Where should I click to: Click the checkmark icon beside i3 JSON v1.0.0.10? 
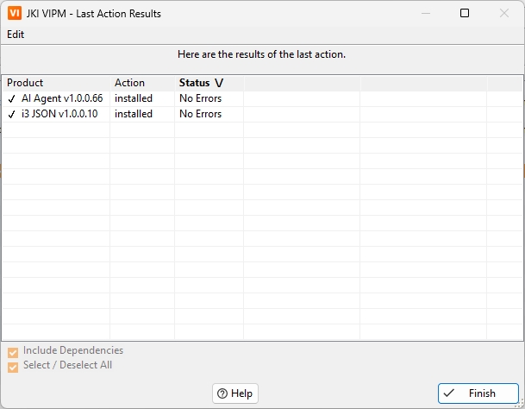click(x=12, y=114)
